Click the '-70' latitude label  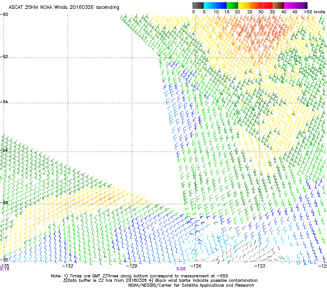click(x=4, y=260)
